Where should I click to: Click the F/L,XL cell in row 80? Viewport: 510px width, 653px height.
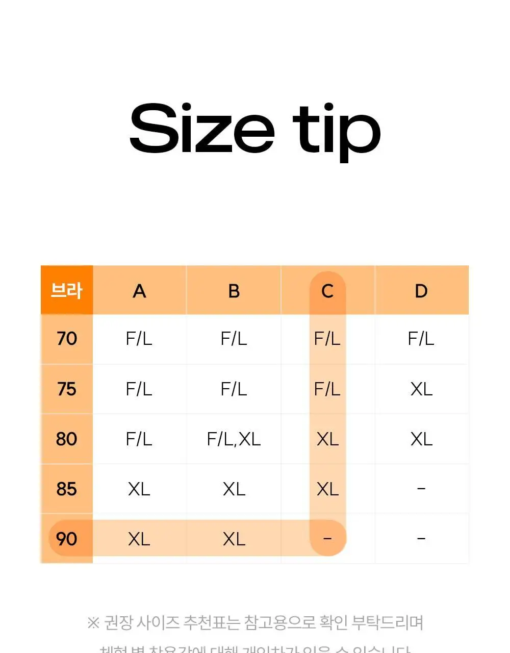[x=234, y=439]
